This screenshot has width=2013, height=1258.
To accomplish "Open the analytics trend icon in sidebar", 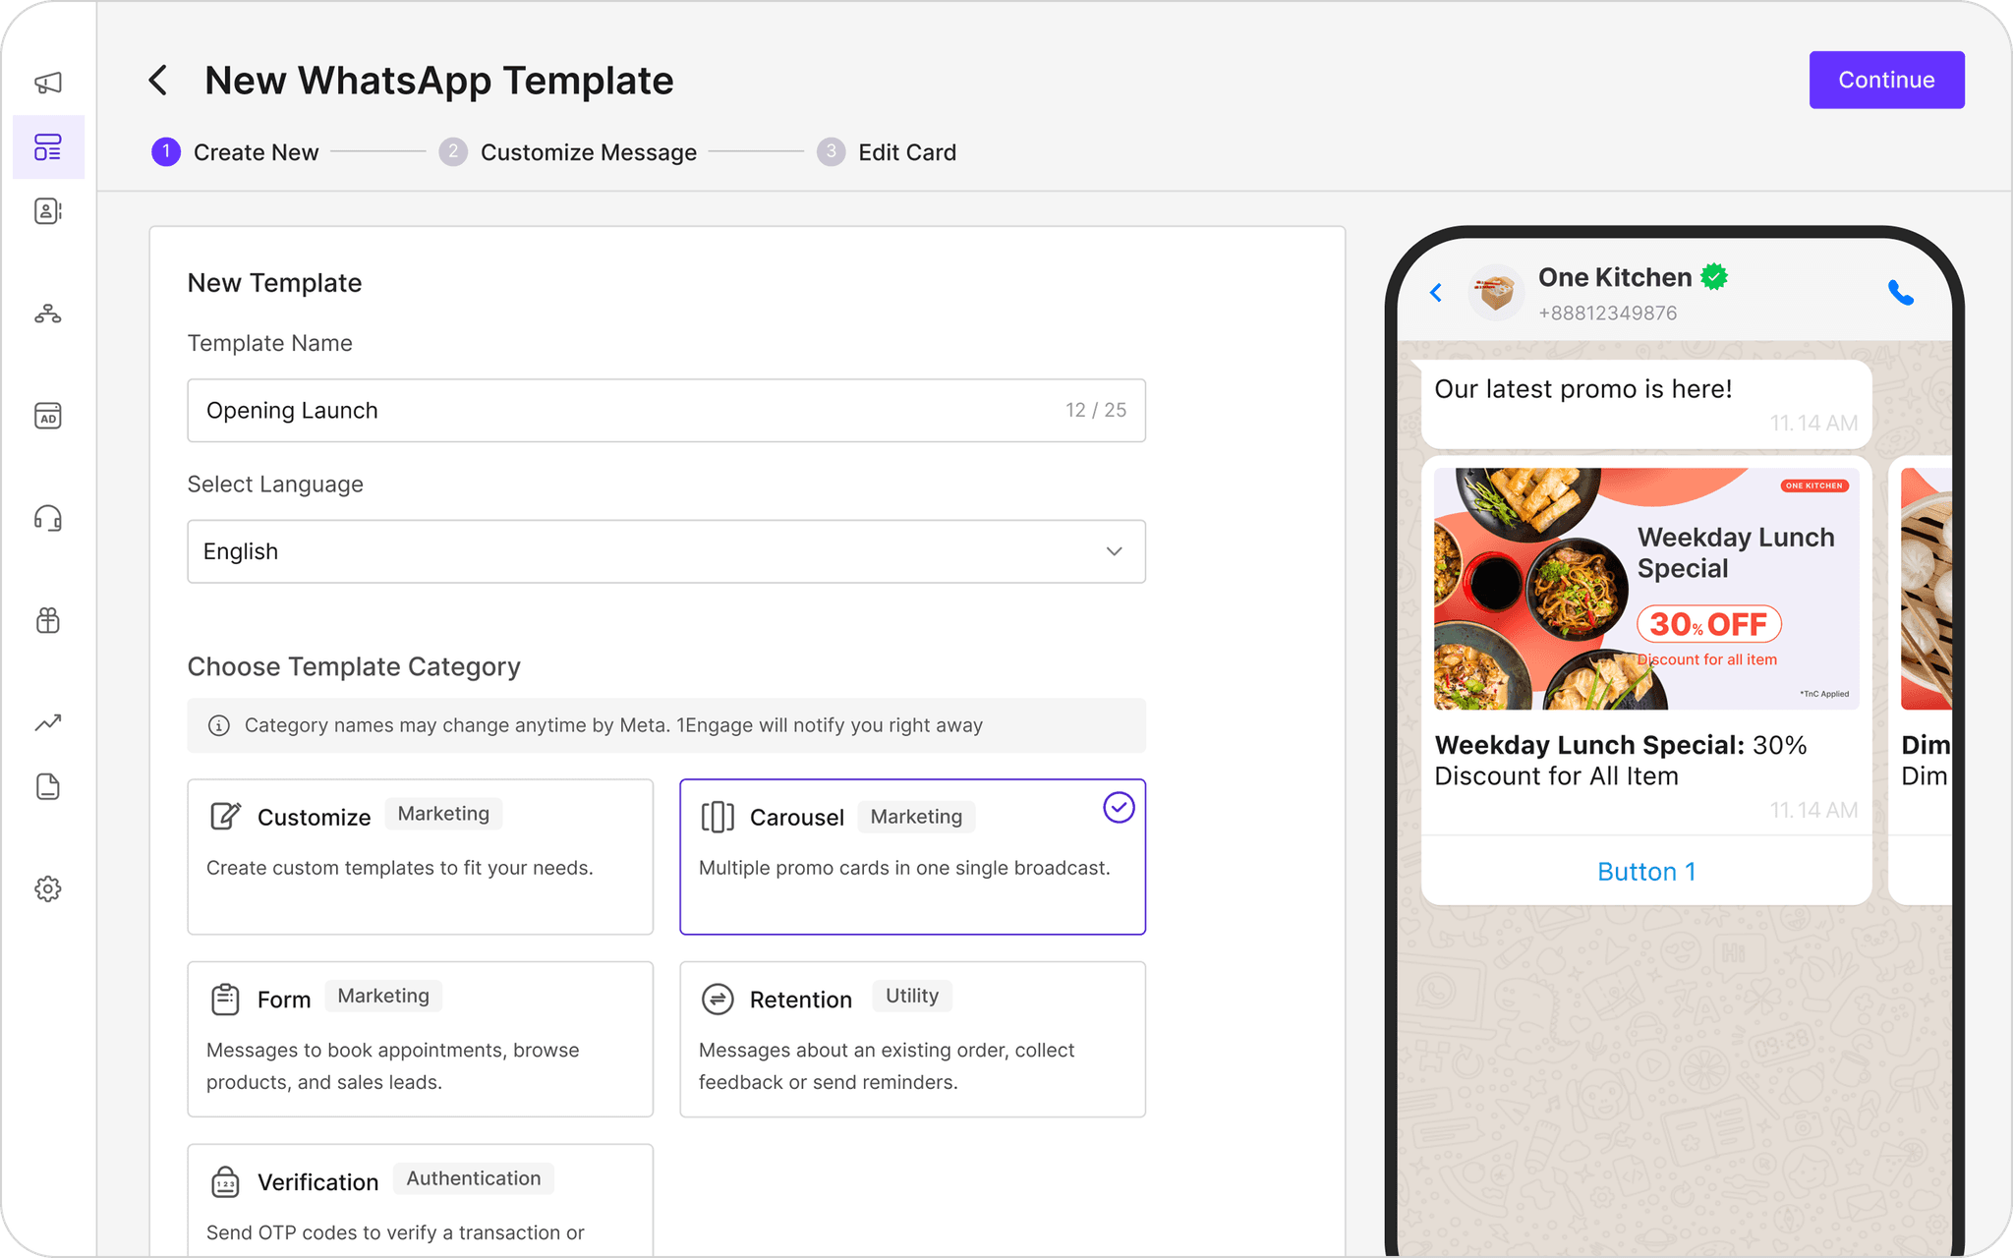I will 48,722.
